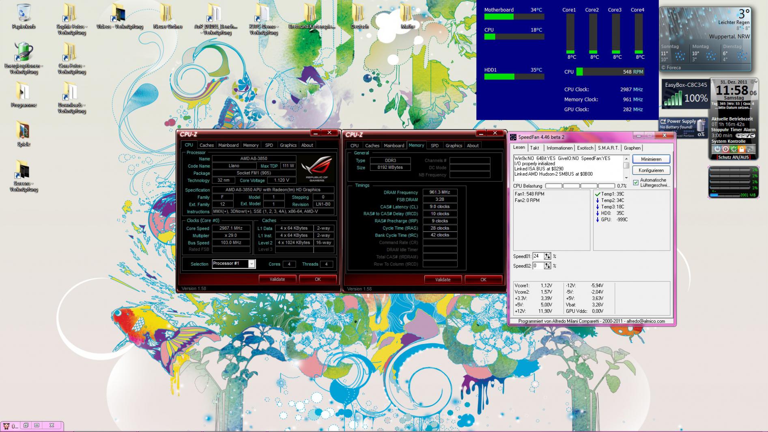The height and width of the screenshot is (432, 768).
Task: Open X3TC Demo shortcut icon
Action: click(263, 19)
